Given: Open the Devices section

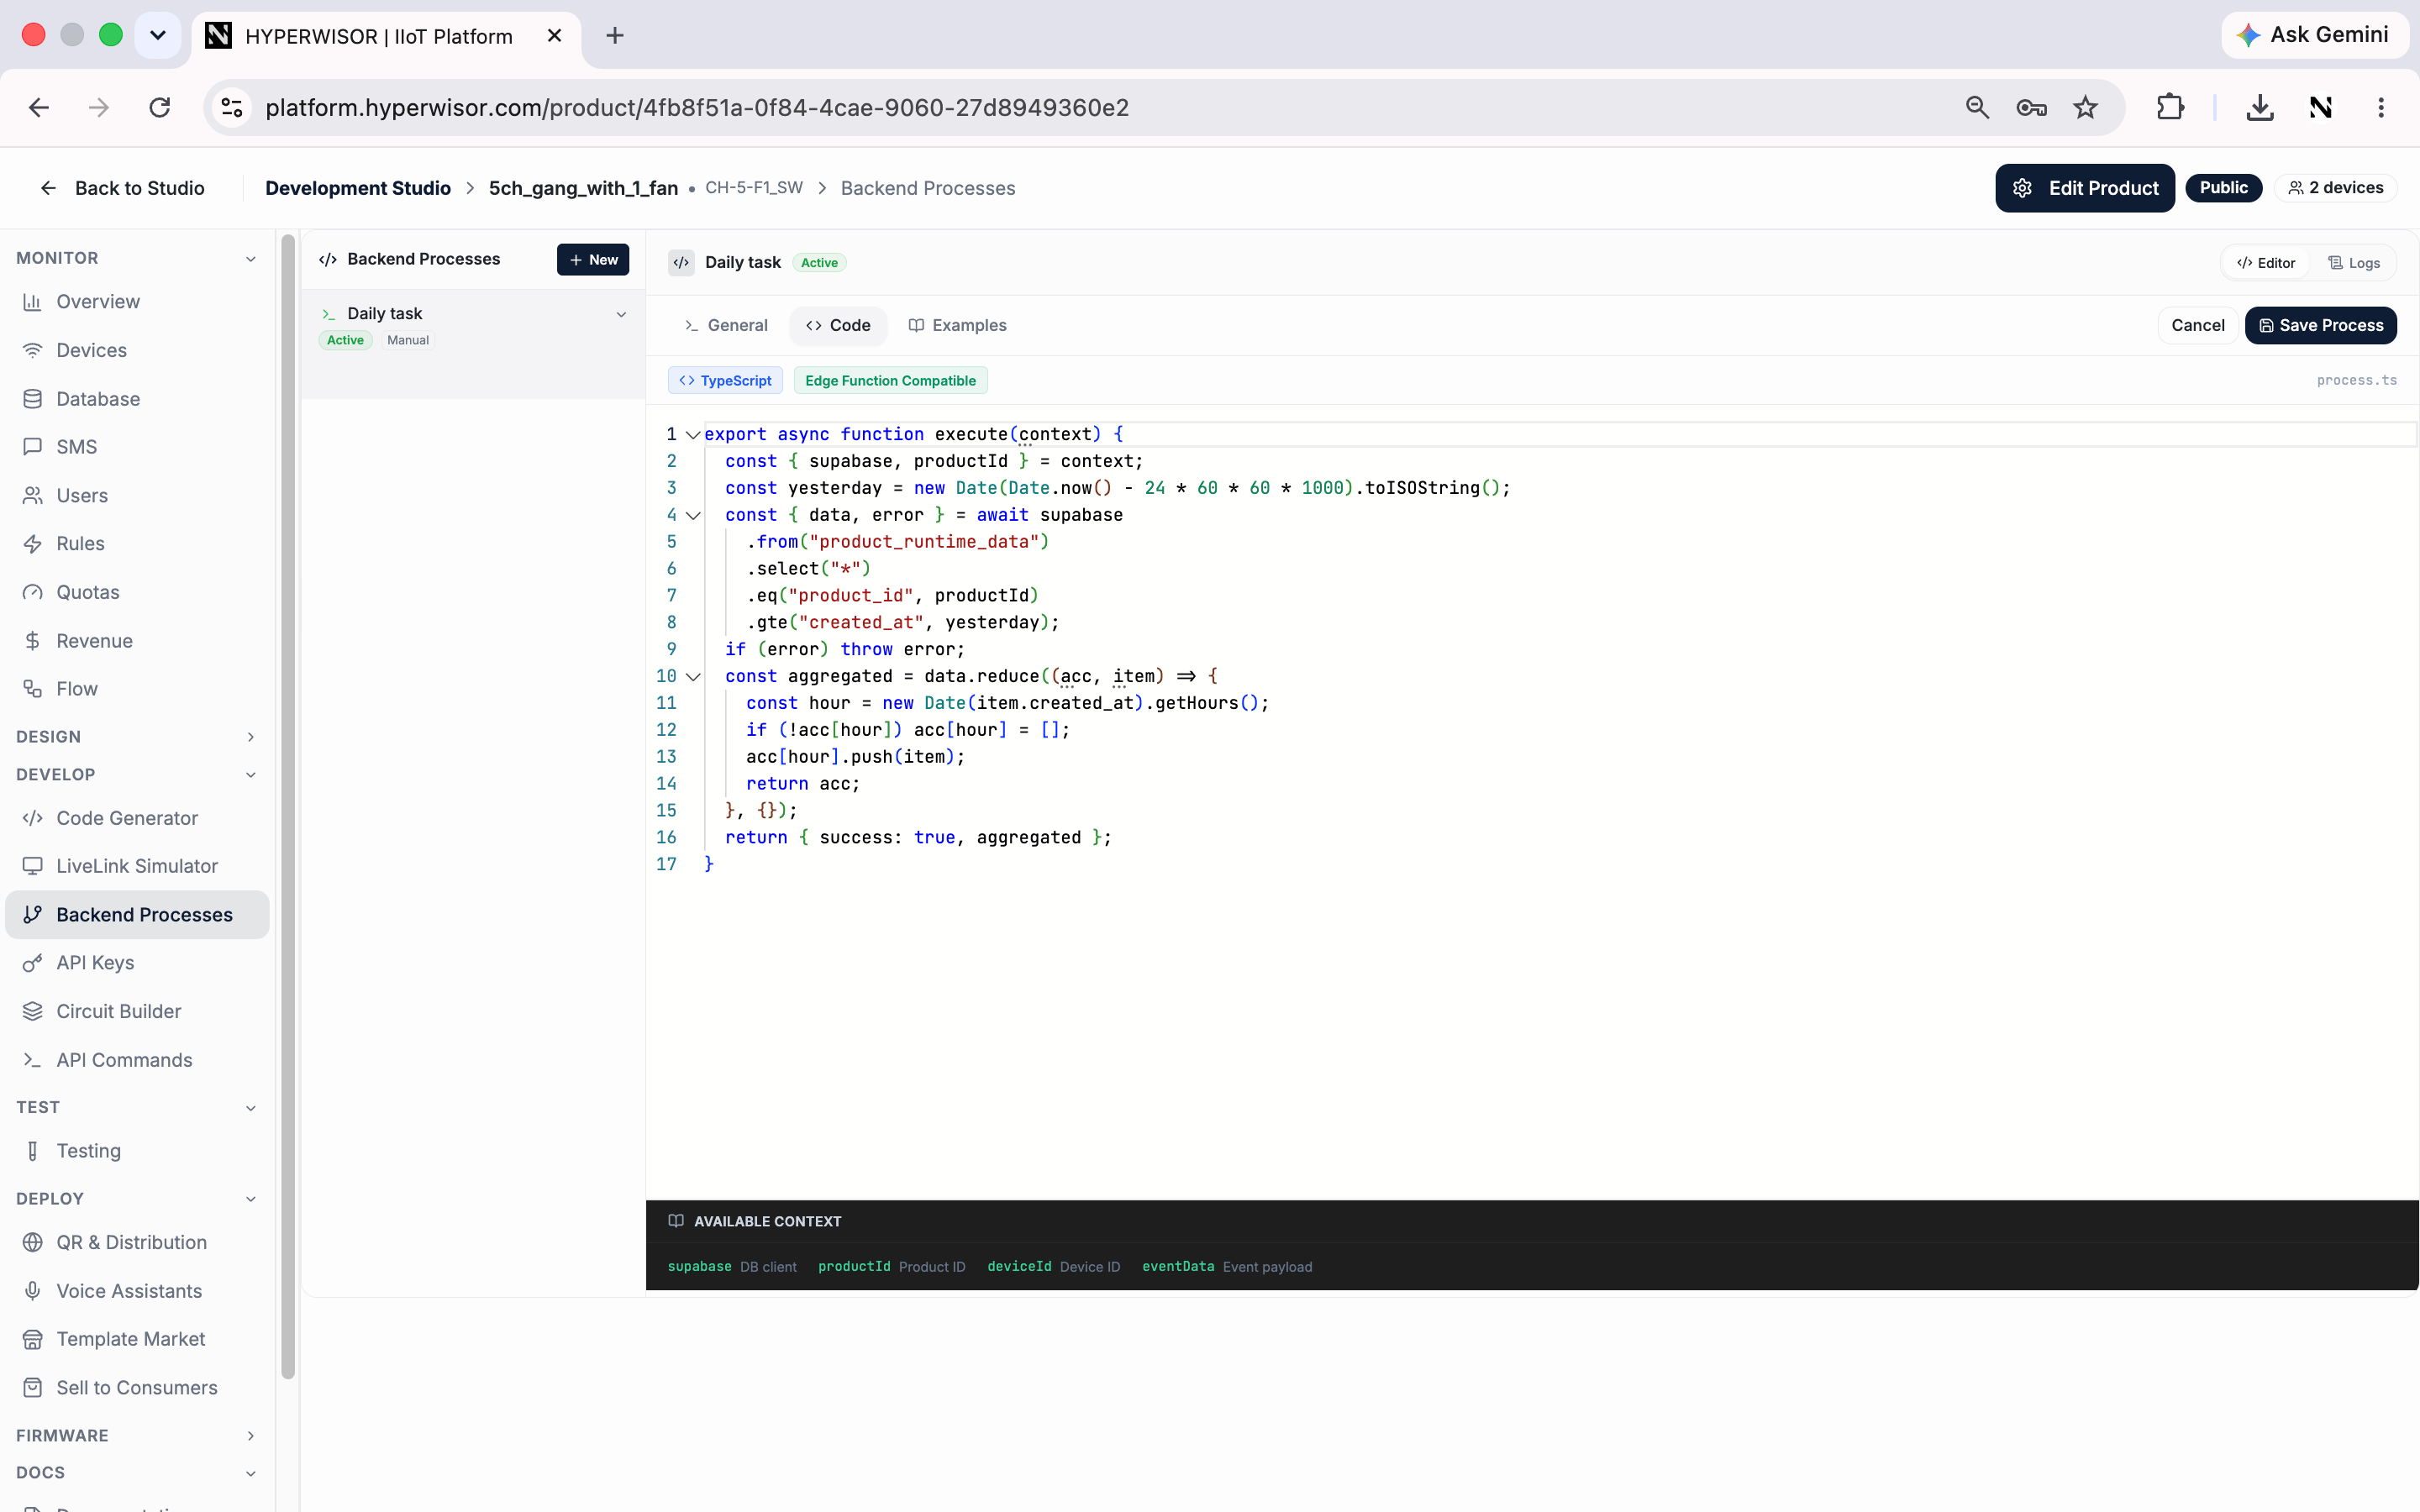Looking at the screenshot, I should coord(137,350).
